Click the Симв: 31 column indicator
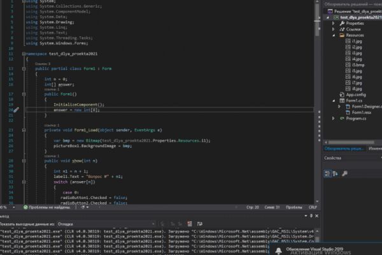Viewport: 382px width, 255px height. point(272,207)
